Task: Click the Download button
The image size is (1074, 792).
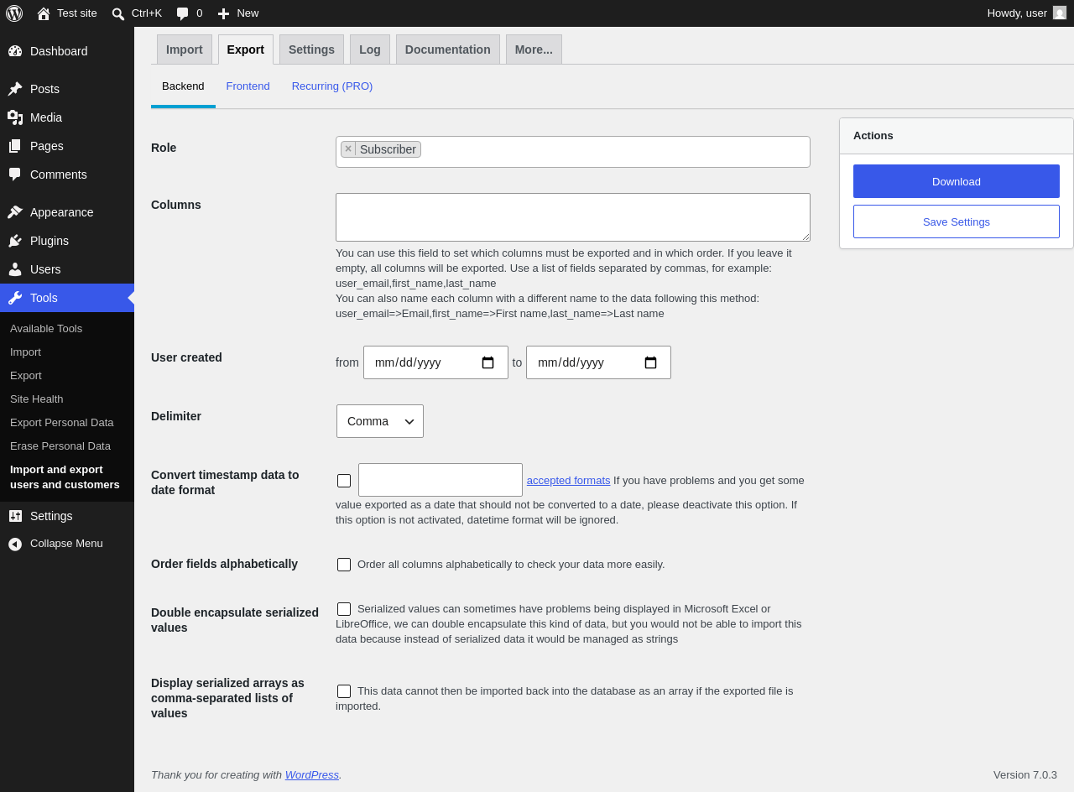Action: coord(957,181)
